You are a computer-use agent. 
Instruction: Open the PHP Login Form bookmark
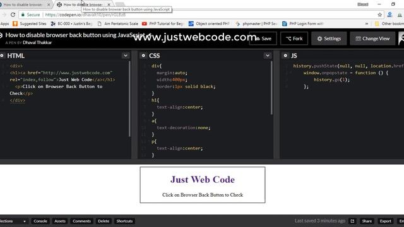(x=303, y=24)
